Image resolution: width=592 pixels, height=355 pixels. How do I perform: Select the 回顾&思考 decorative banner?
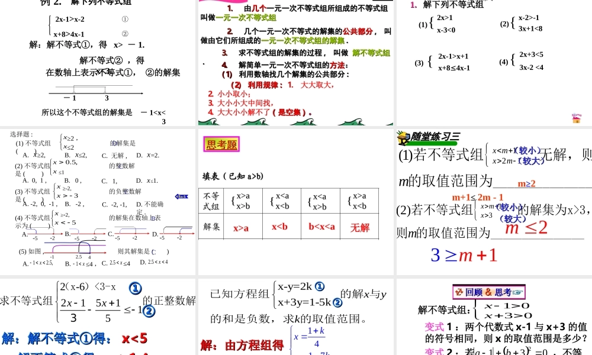[x=490, y=292]
